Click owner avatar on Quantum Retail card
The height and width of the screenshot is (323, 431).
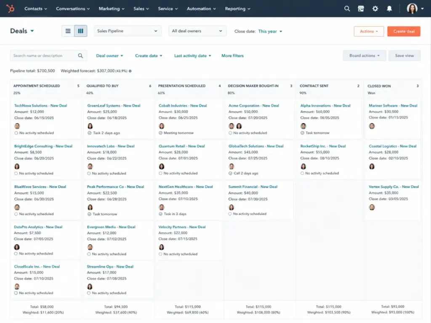click(162, 167)
